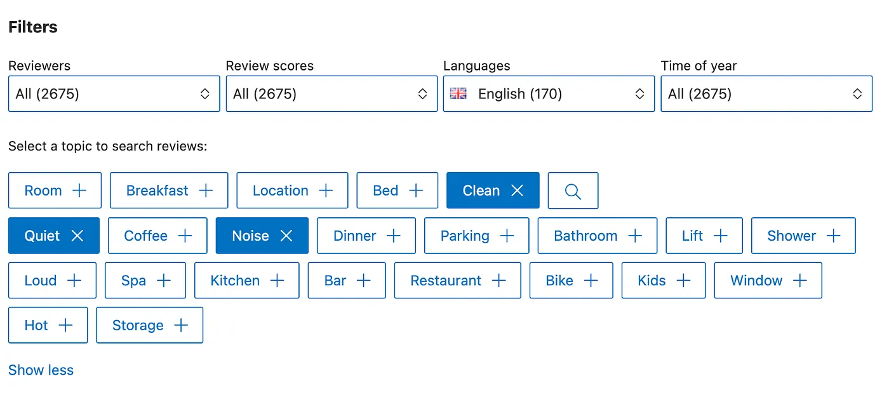
Task: Expand the Review scores dropdown
Action: coord(331,94)
